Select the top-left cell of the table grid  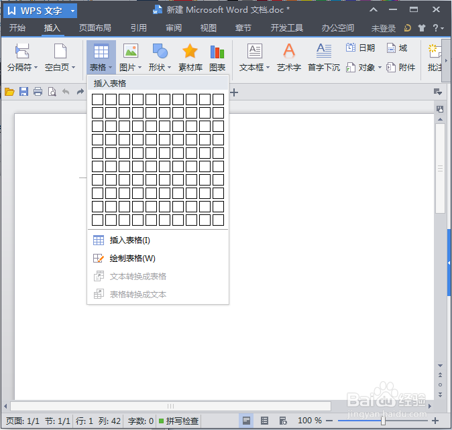pyautogui.click(x=97, y=100)
